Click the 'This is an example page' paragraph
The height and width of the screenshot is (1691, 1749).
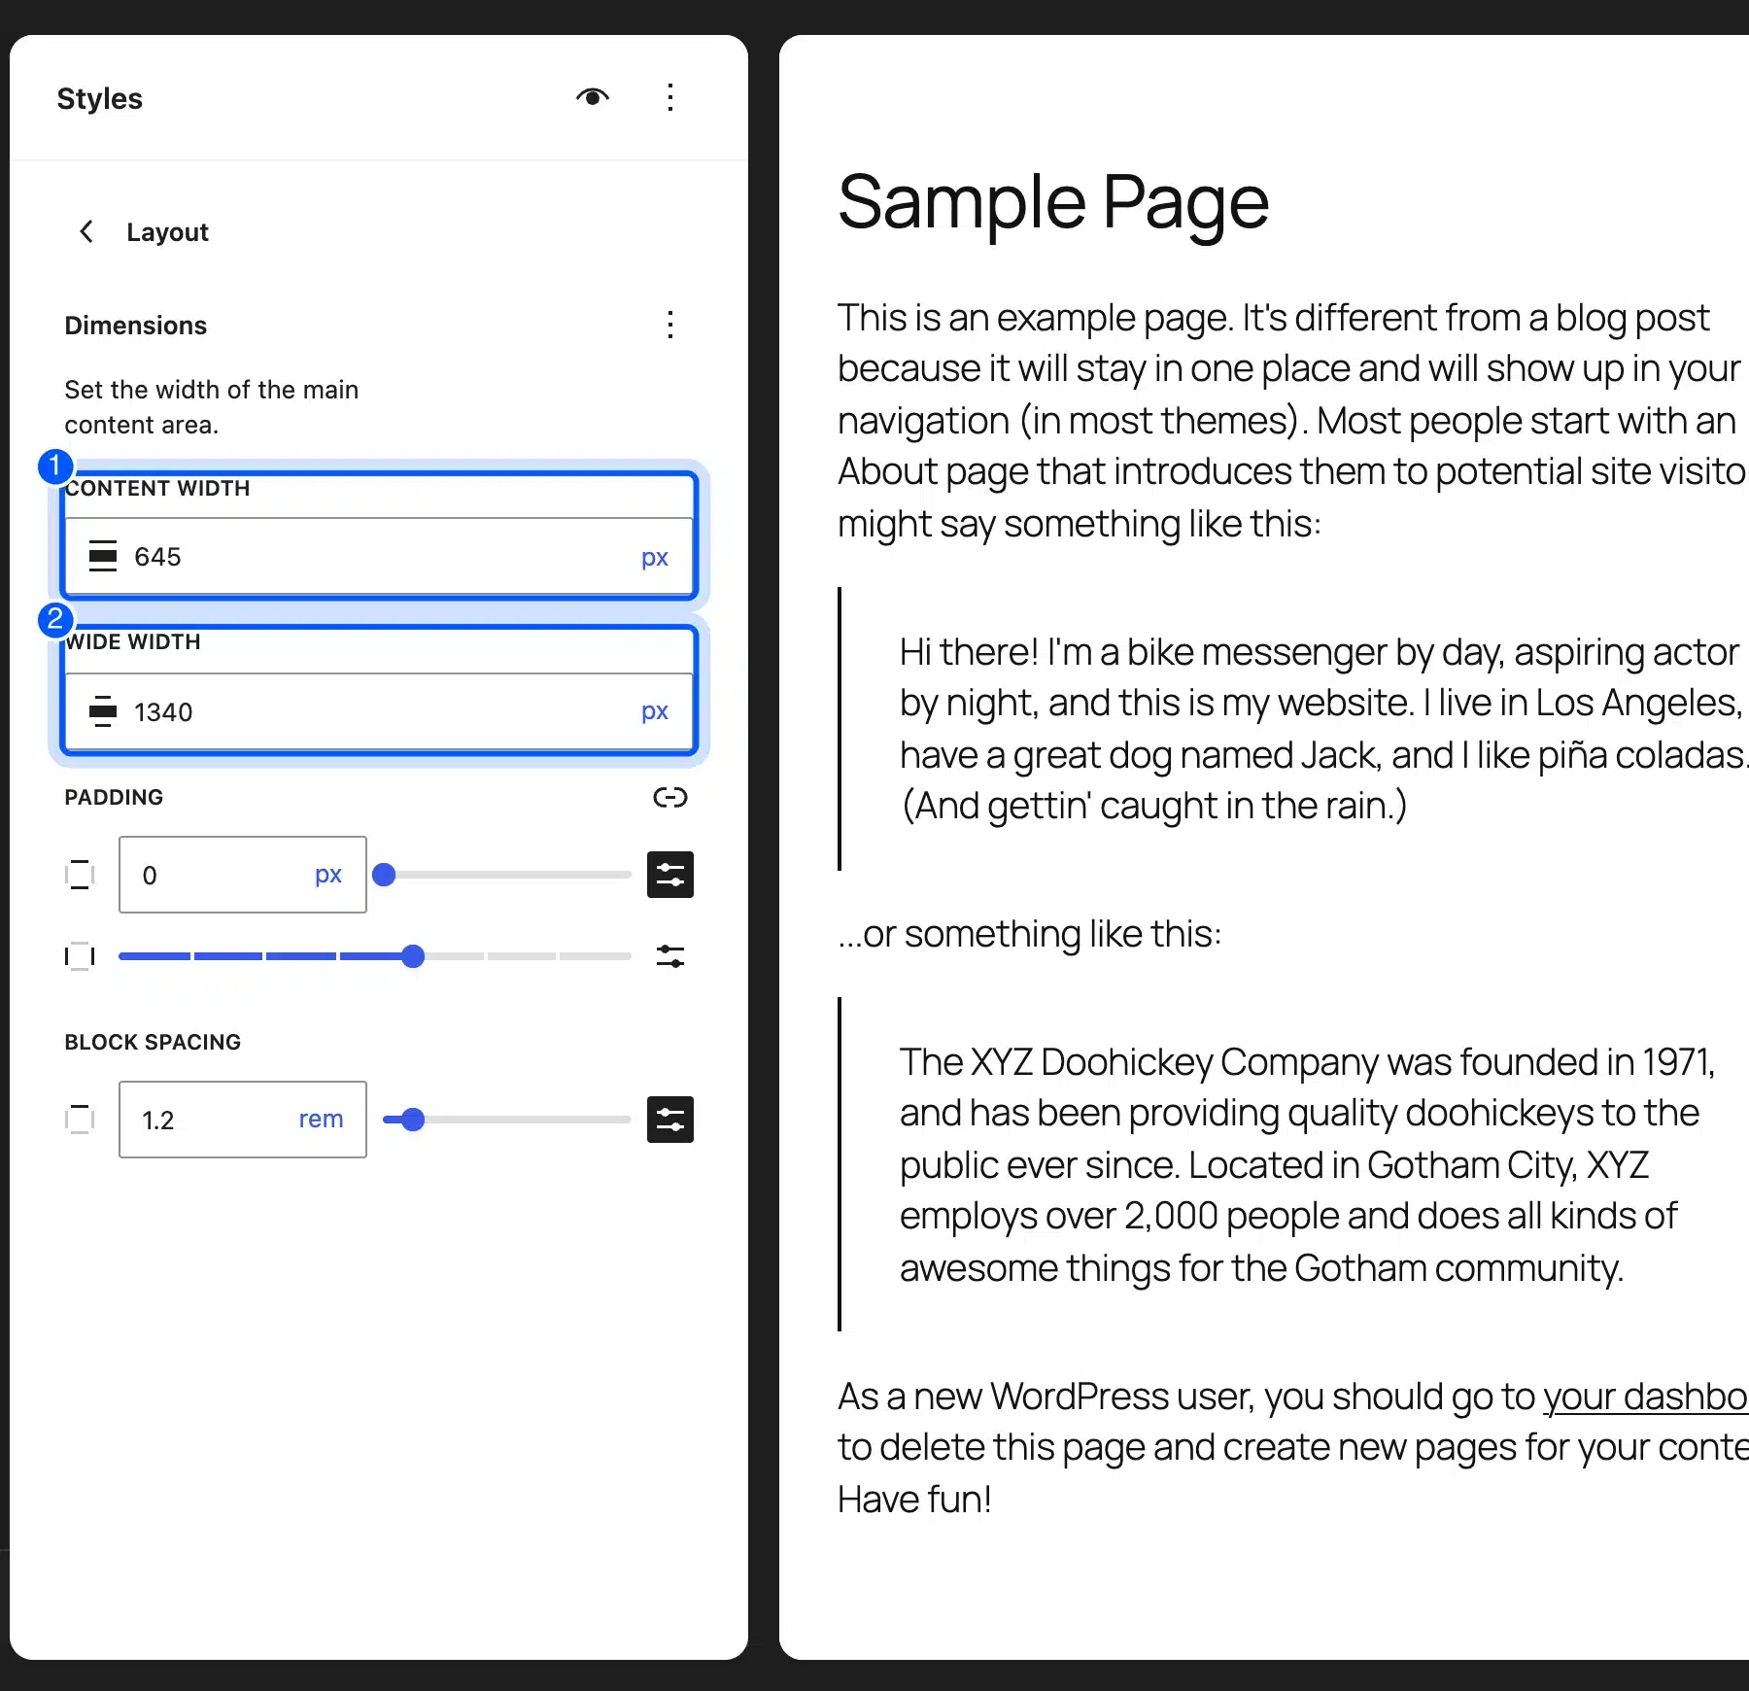pos(1292,420)
